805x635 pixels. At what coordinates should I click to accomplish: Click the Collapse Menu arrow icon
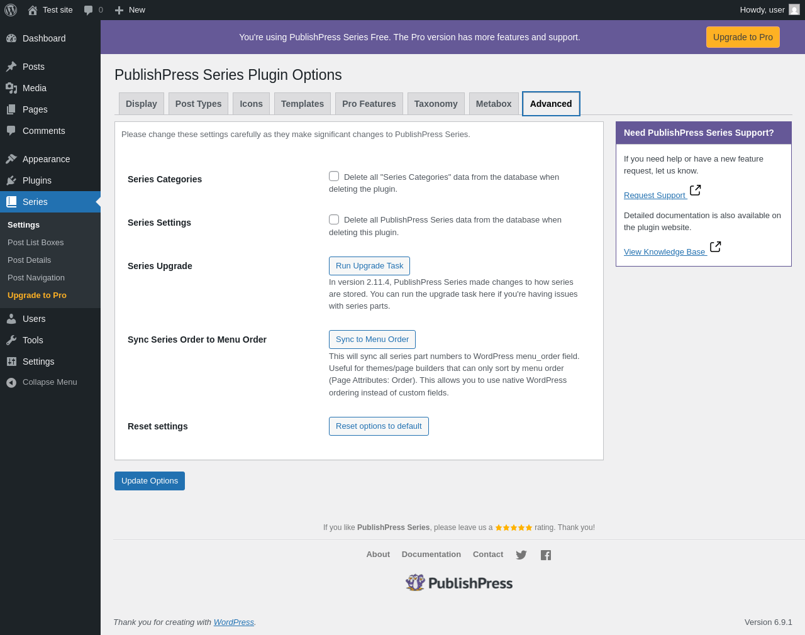[11, 382]
